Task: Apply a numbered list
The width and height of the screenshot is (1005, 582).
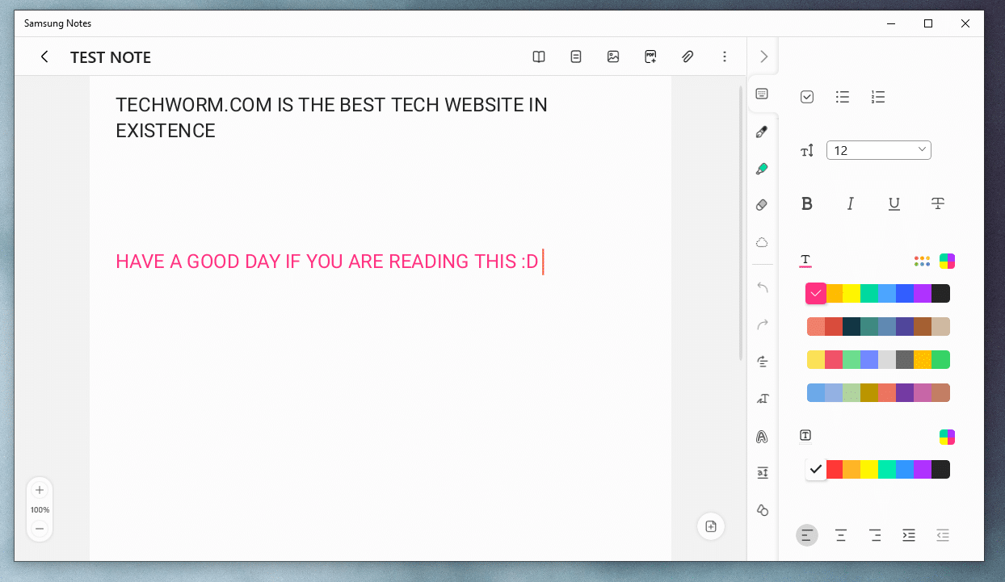Action: click(x=878, y=97)
